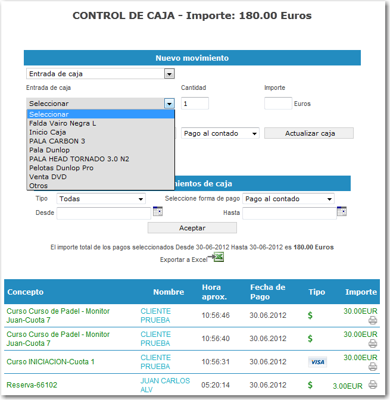Click dollar cash icon in 10:56:46 row
This screenshot has width=390, height=400.
tap(310, 315)
